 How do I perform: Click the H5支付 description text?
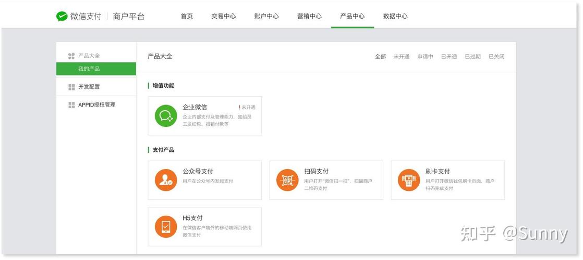tap(217, 231)
